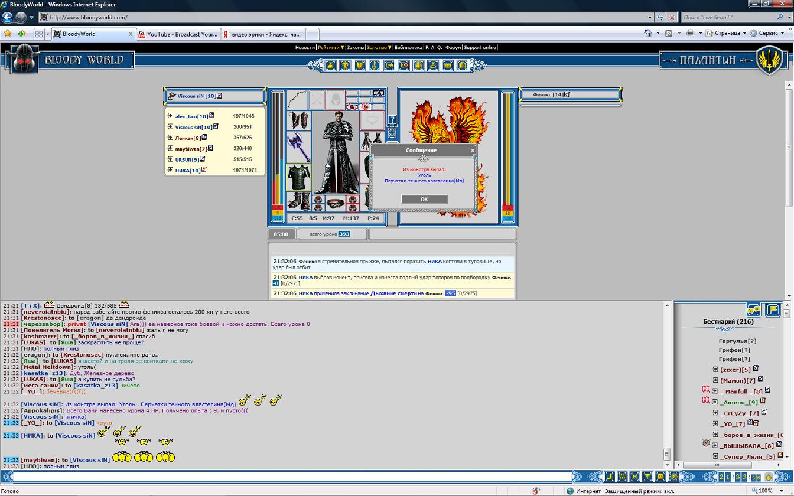
Task: Open the Новости menu item
Action: pyautogui.click(x=305, y=47)
